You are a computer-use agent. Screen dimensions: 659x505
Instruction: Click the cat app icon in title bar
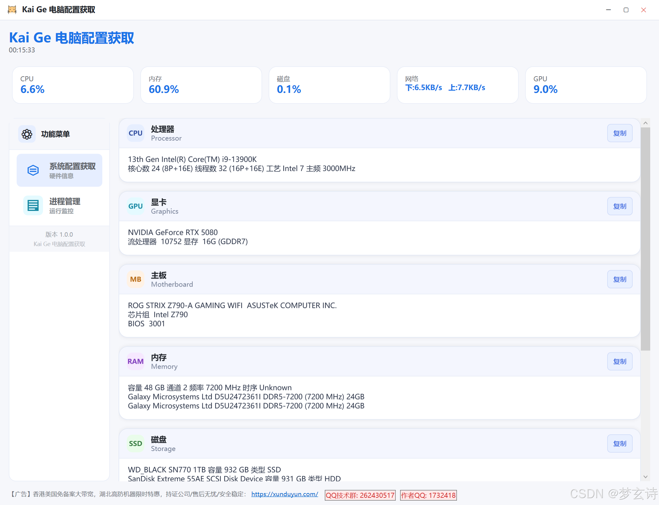[x=12, y=10]
